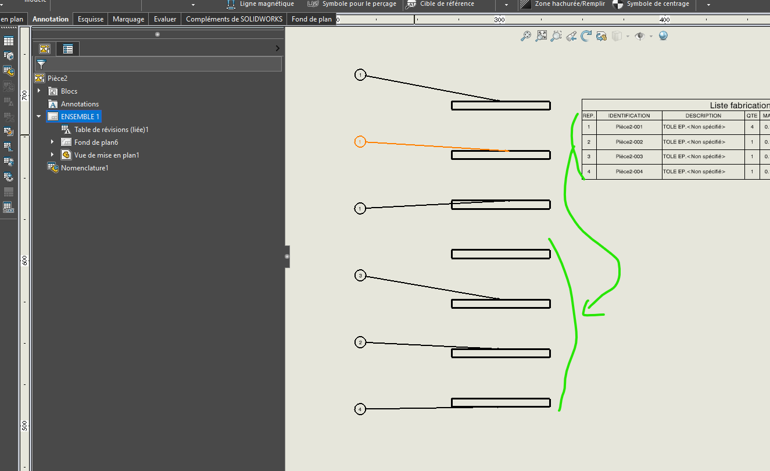Open the general table tool in left toolbar
770x471 pixels.
tap(9, 41)
